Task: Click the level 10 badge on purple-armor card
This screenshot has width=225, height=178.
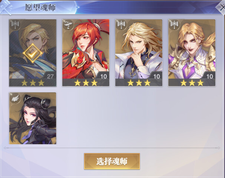Action: point(210,76)
